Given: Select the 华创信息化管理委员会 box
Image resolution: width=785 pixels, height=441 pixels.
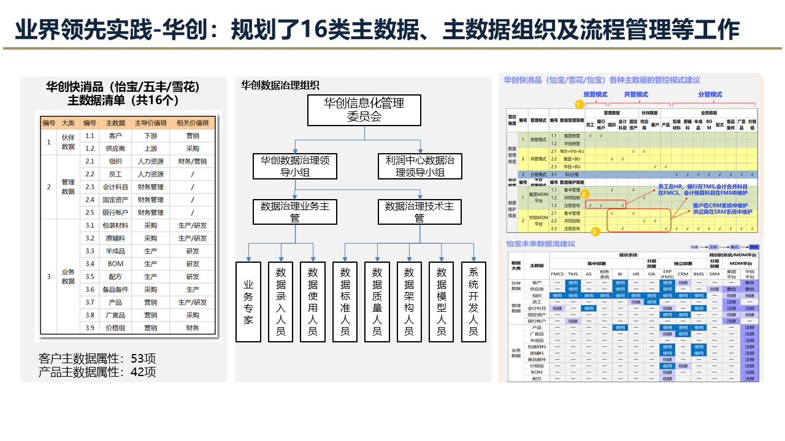Looking at the screenshot, I should (x=364, y=110).
